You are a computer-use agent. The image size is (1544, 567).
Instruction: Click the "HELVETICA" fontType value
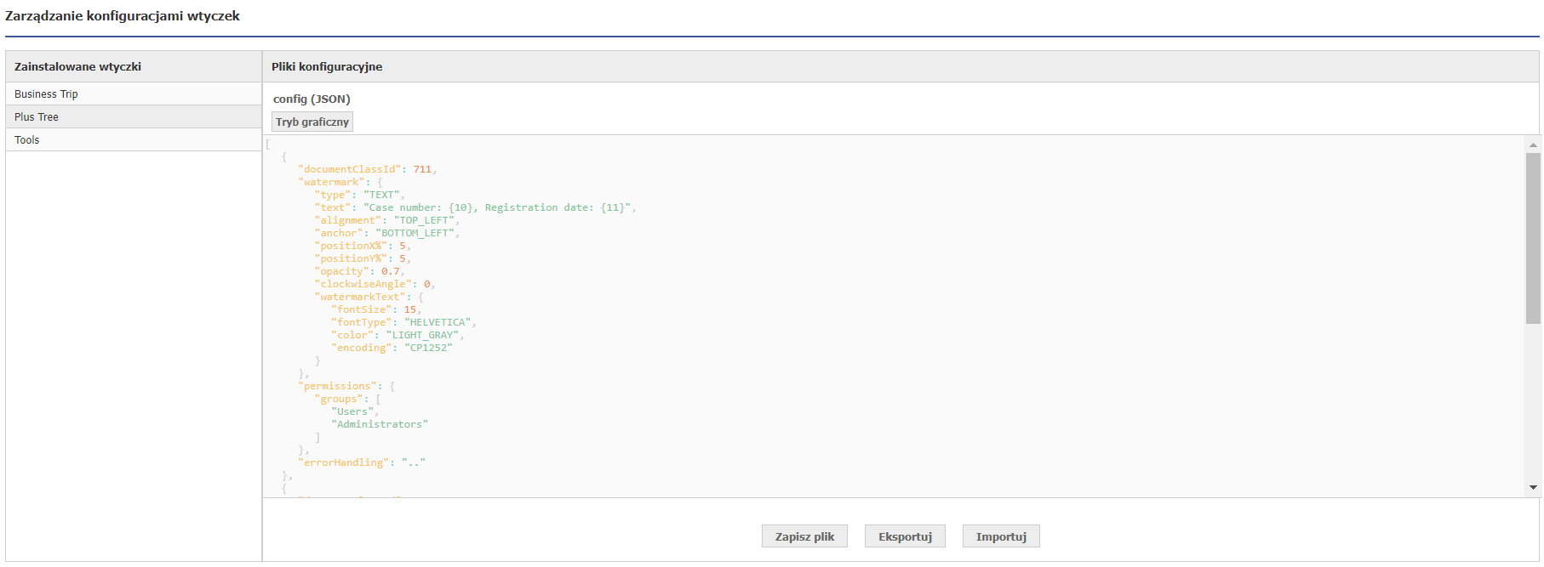pos(437,323)
